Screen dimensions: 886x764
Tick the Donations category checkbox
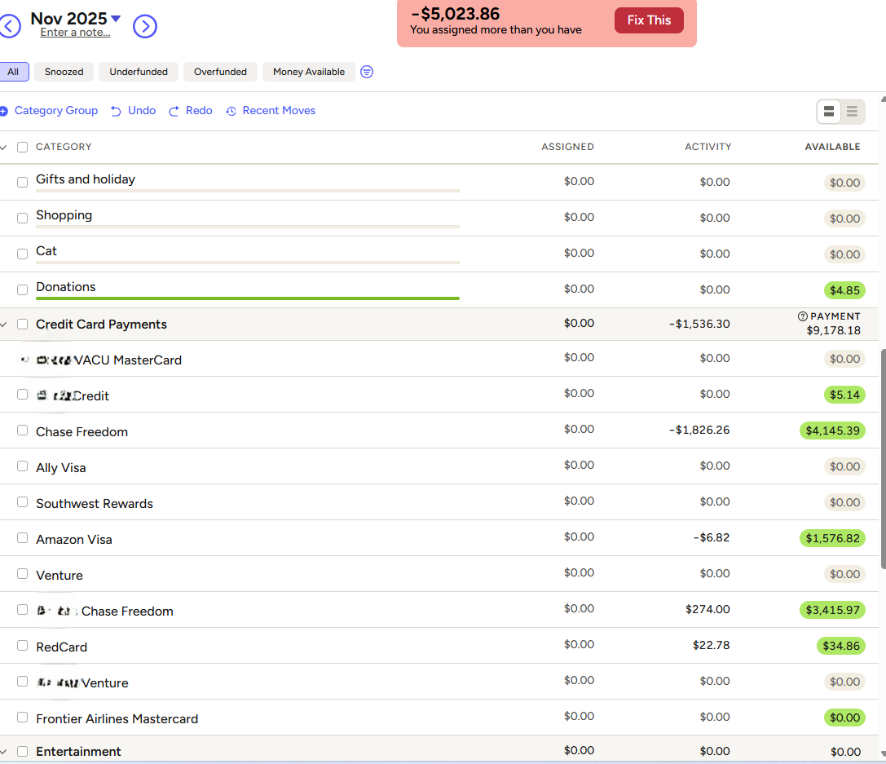(x=23, y=289)
